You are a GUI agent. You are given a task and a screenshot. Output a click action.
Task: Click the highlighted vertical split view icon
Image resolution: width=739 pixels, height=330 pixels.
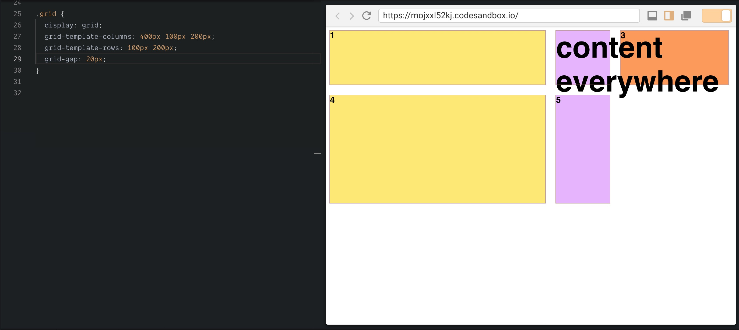tap(669, 16)
